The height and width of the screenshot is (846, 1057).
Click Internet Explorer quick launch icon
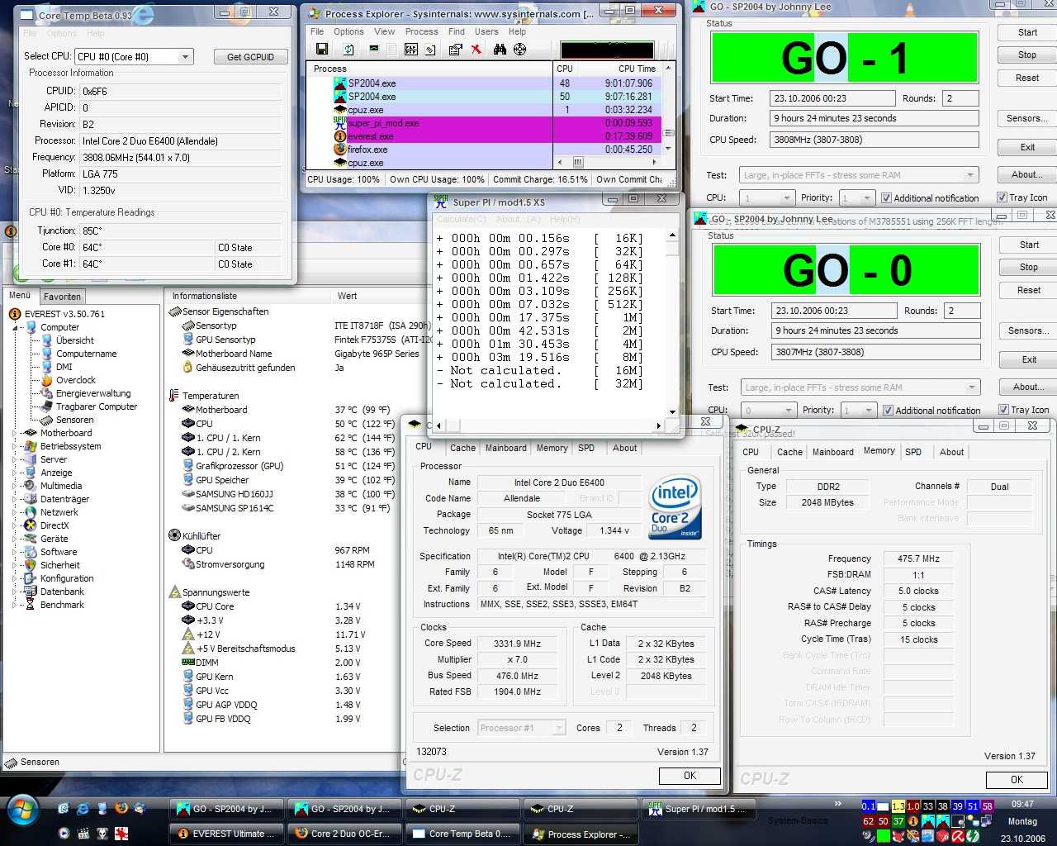(x=83, y=808)
